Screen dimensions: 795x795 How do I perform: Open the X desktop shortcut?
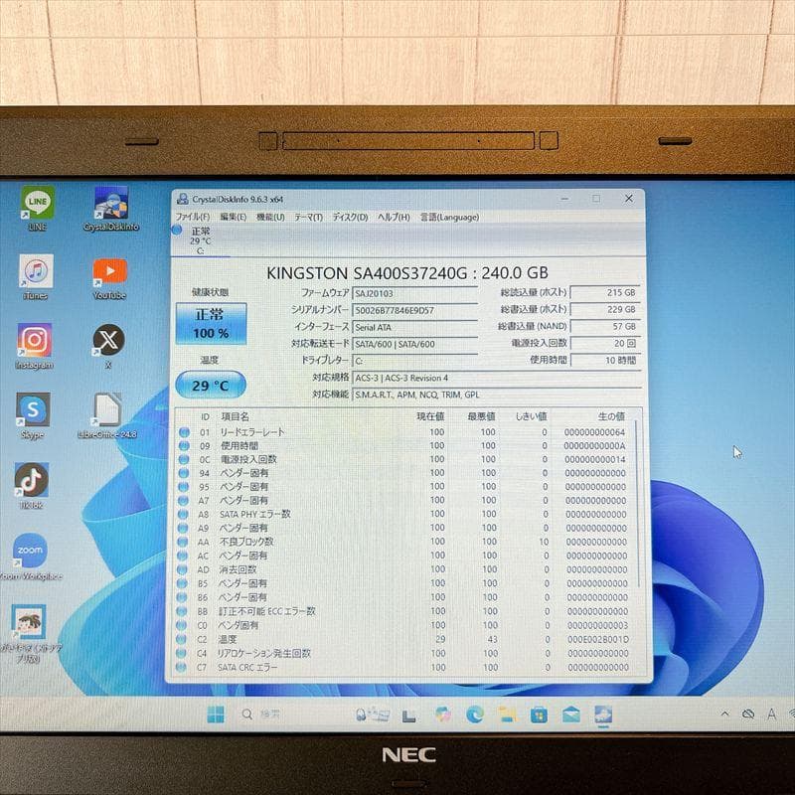coord(108,346)
